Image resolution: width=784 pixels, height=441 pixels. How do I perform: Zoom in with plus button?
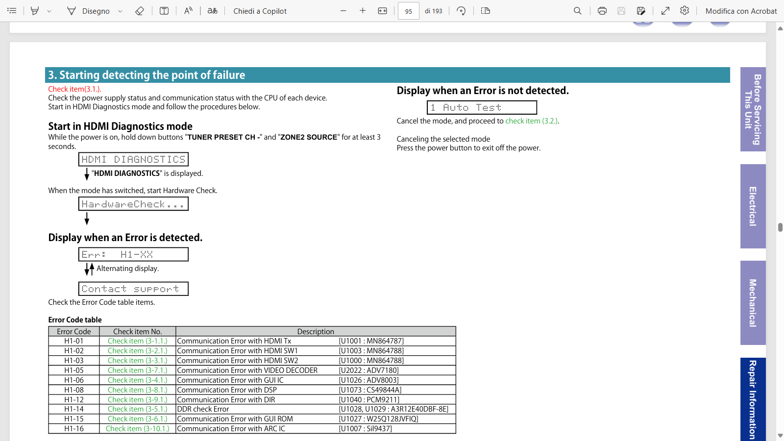[363, 11]
